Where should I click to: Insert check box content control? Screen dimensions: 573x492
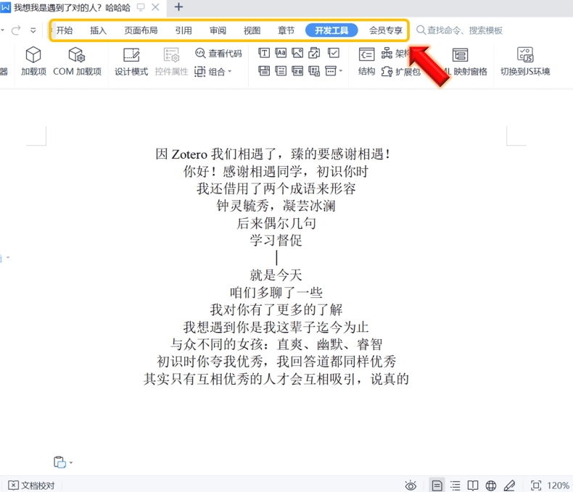(x=333, y=54)
